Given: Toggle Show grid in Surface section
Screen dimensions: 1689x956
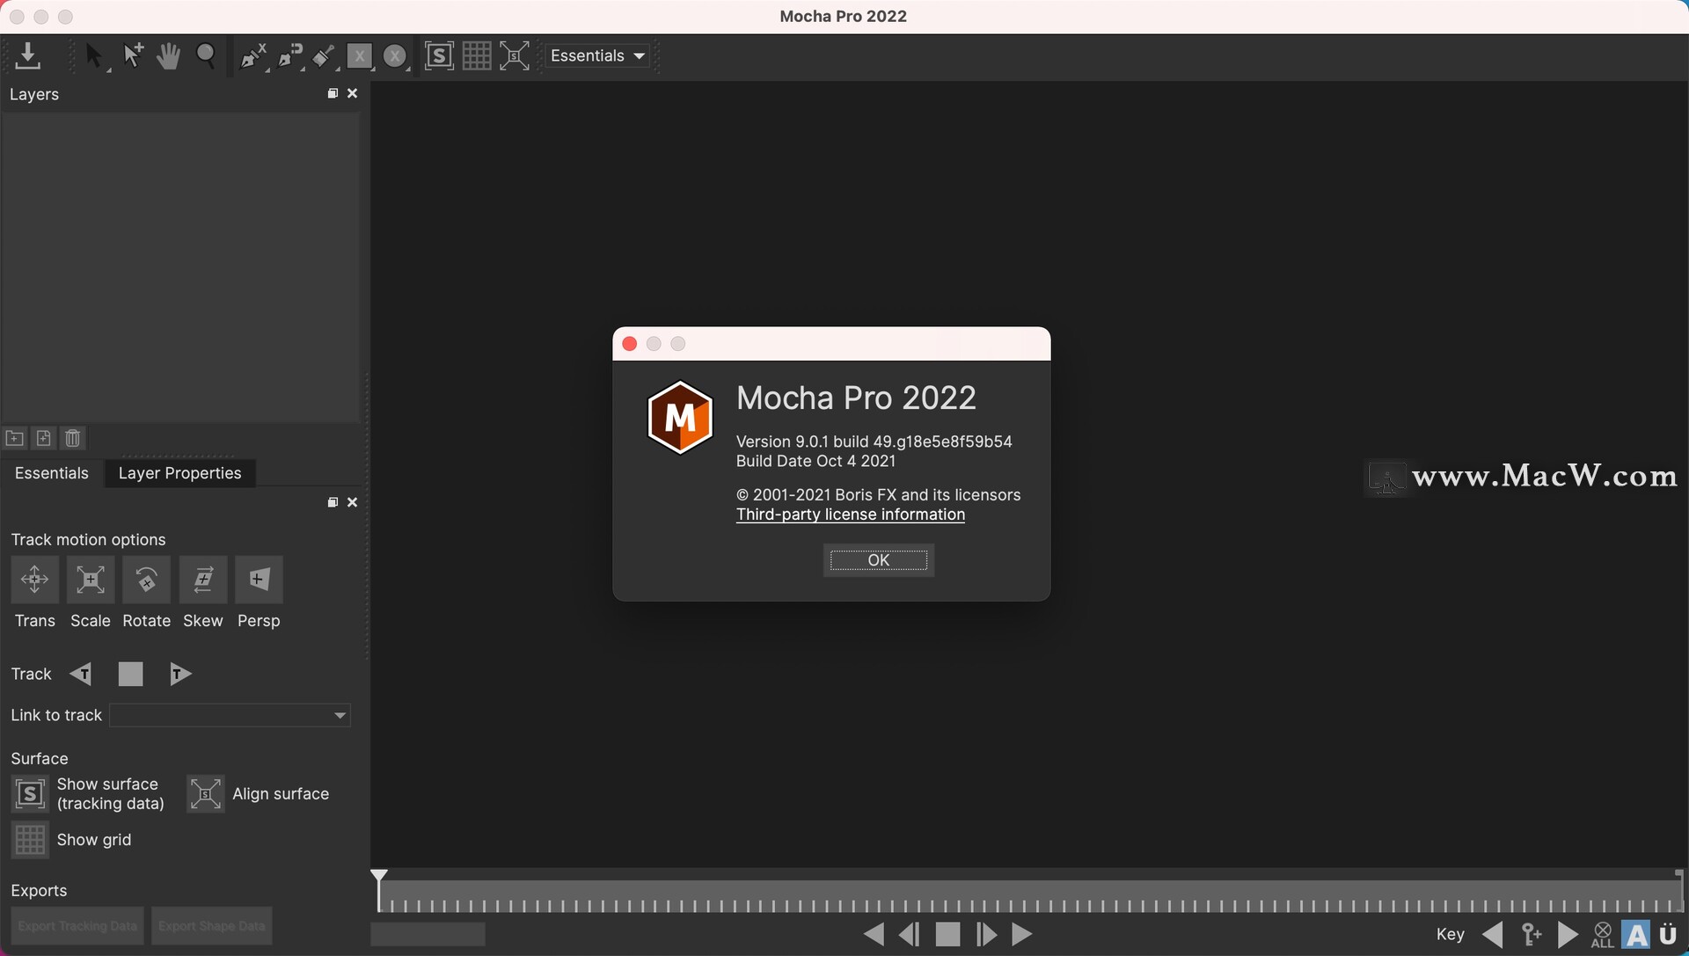Looking at the screenshot, I should click(x=30, y=840).
